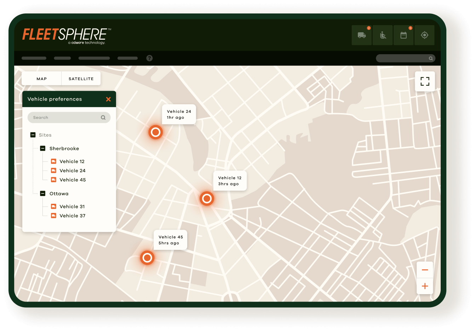This screenshot has width=475, height=331.
Task: Click the truck icon beside Vehicle 31
Action: tap(53, 206)
